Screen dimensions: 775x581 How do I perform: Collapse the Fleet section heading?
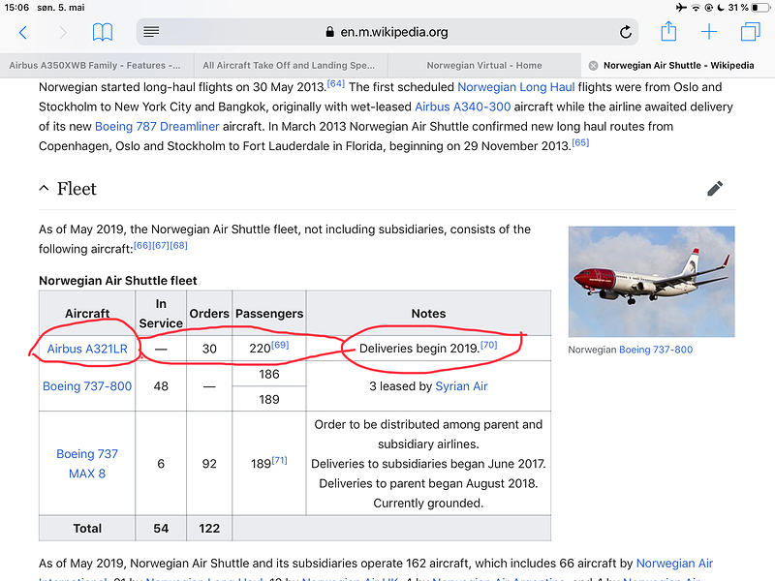point(68,189)
